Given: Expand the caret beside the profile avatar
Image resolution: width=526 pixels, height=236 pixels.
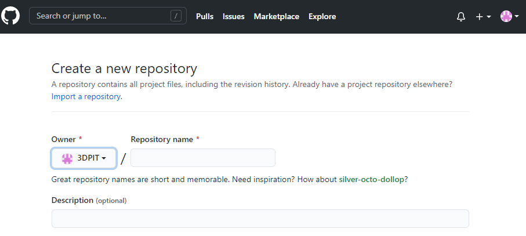Looking at the screenshot, I should click(x=516, y=17).
